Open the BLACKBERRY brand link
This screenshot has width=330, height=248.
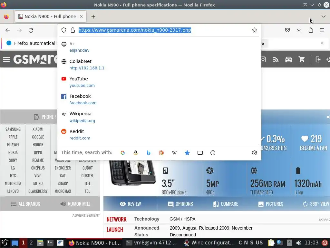point(38,191)
